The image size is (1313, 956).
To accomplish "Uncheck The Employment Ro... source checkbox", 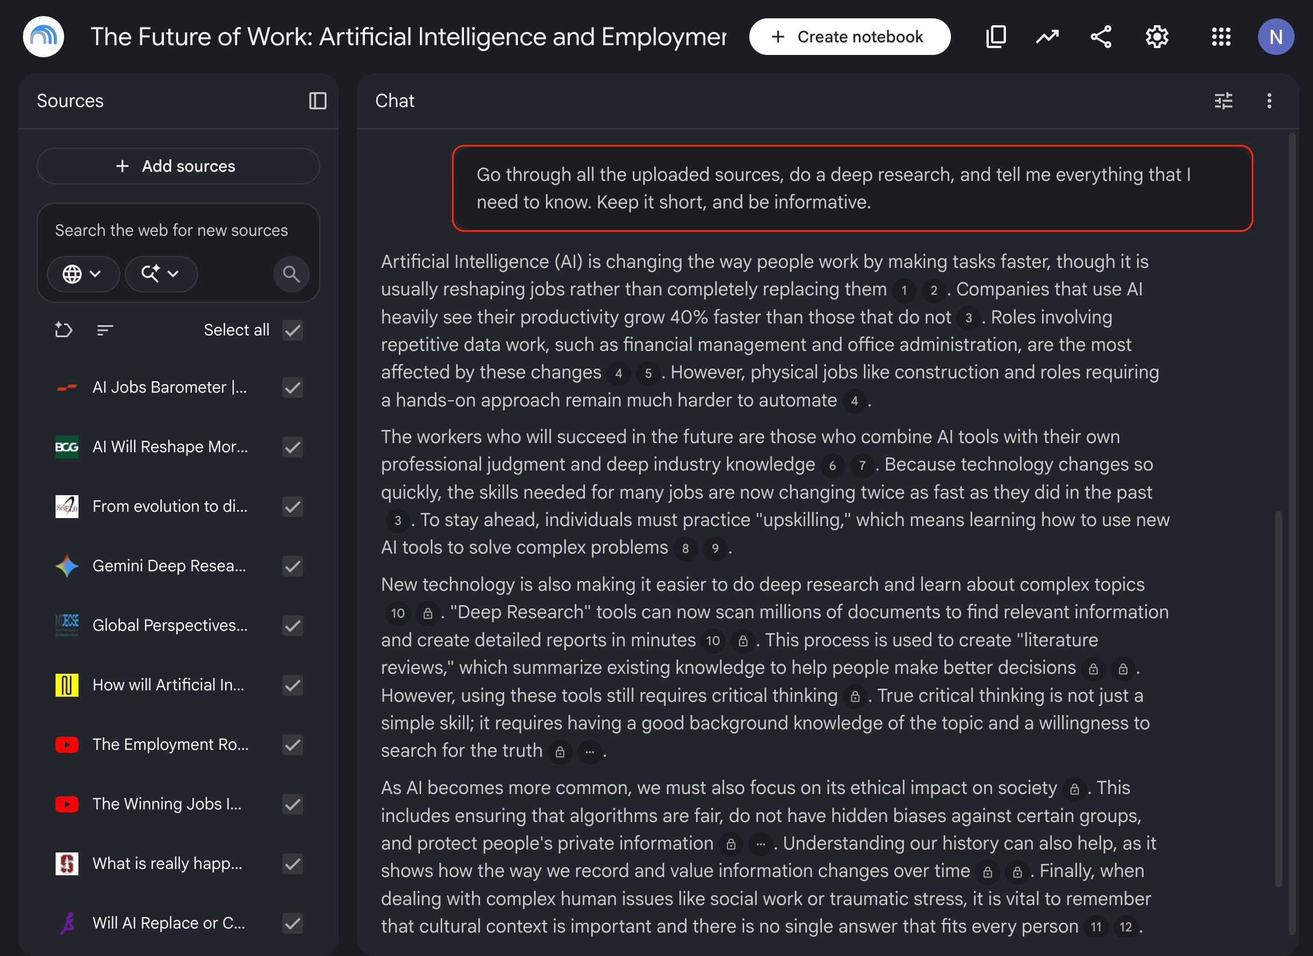I will pyautogui.click(x=293, y=745).
